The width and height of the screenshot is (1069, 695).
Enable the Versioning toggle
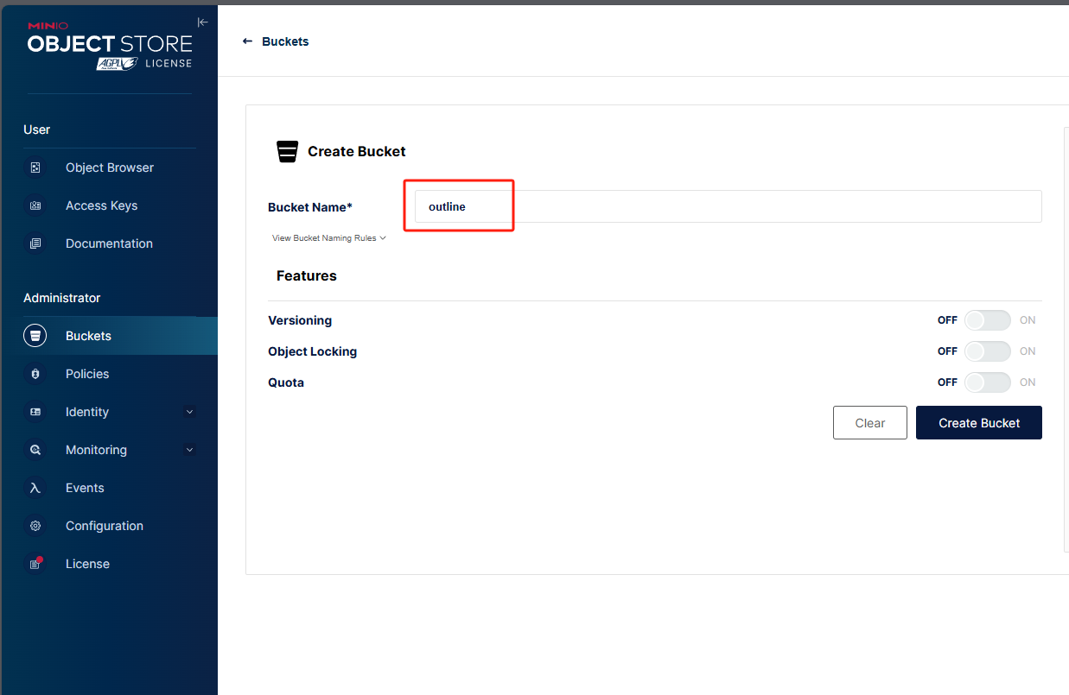click(x=987, y=320)
